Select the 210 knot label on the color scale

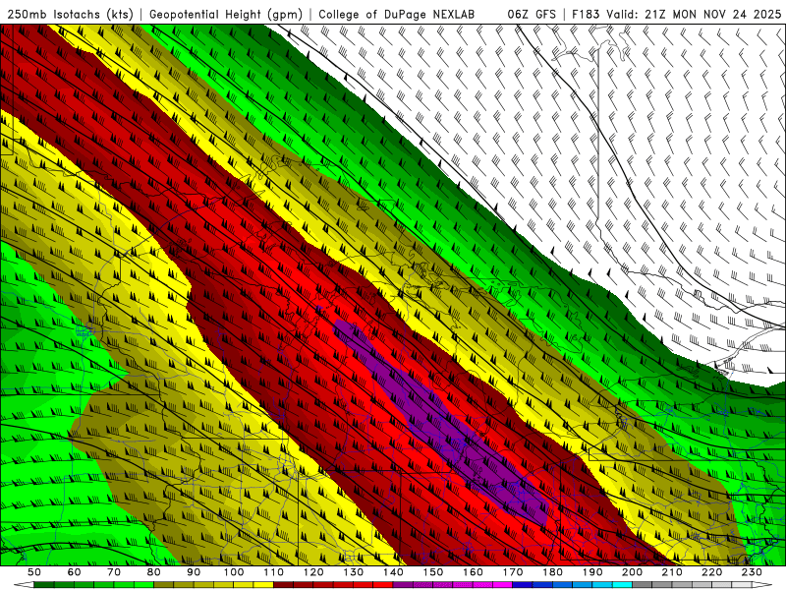pos(672,572)
